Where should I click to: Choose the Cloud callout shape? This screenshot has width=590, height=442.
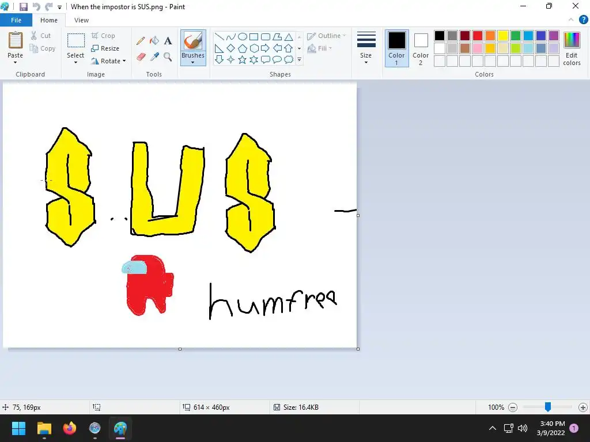point(289,59)
